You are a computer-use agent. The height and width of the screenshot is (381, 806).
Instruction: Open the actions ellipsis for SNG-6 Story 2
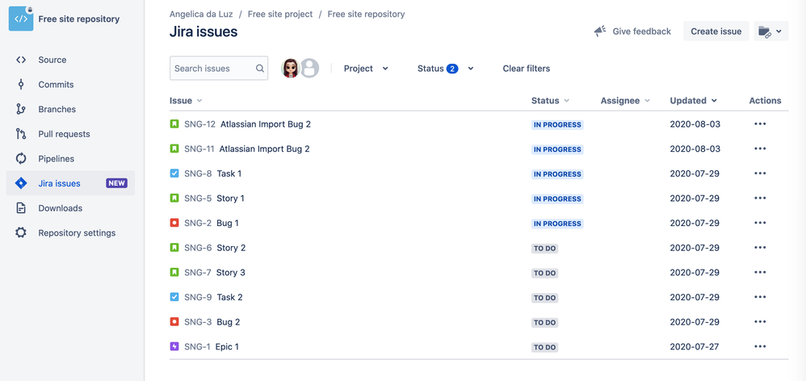pos(760,248)
